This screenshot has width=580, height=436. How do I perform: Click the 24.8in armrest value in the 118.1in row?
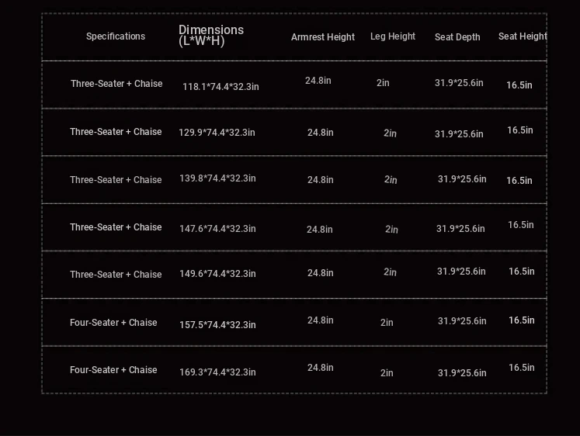point(318,81)
